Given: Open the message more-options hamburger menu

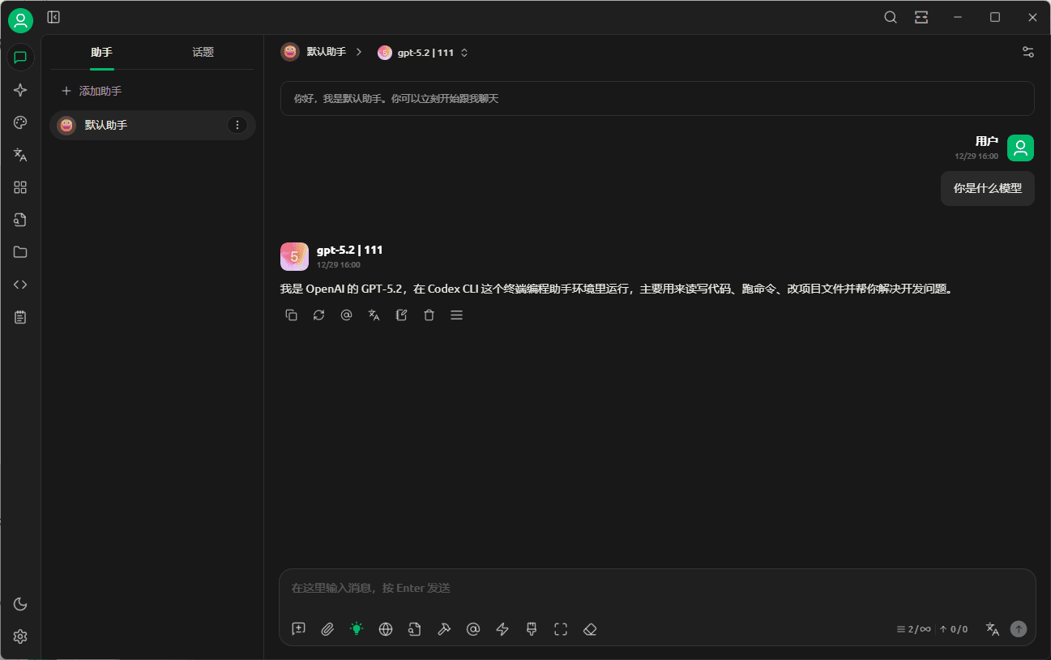Looking at the screenshot, I should tap(456, 315).
